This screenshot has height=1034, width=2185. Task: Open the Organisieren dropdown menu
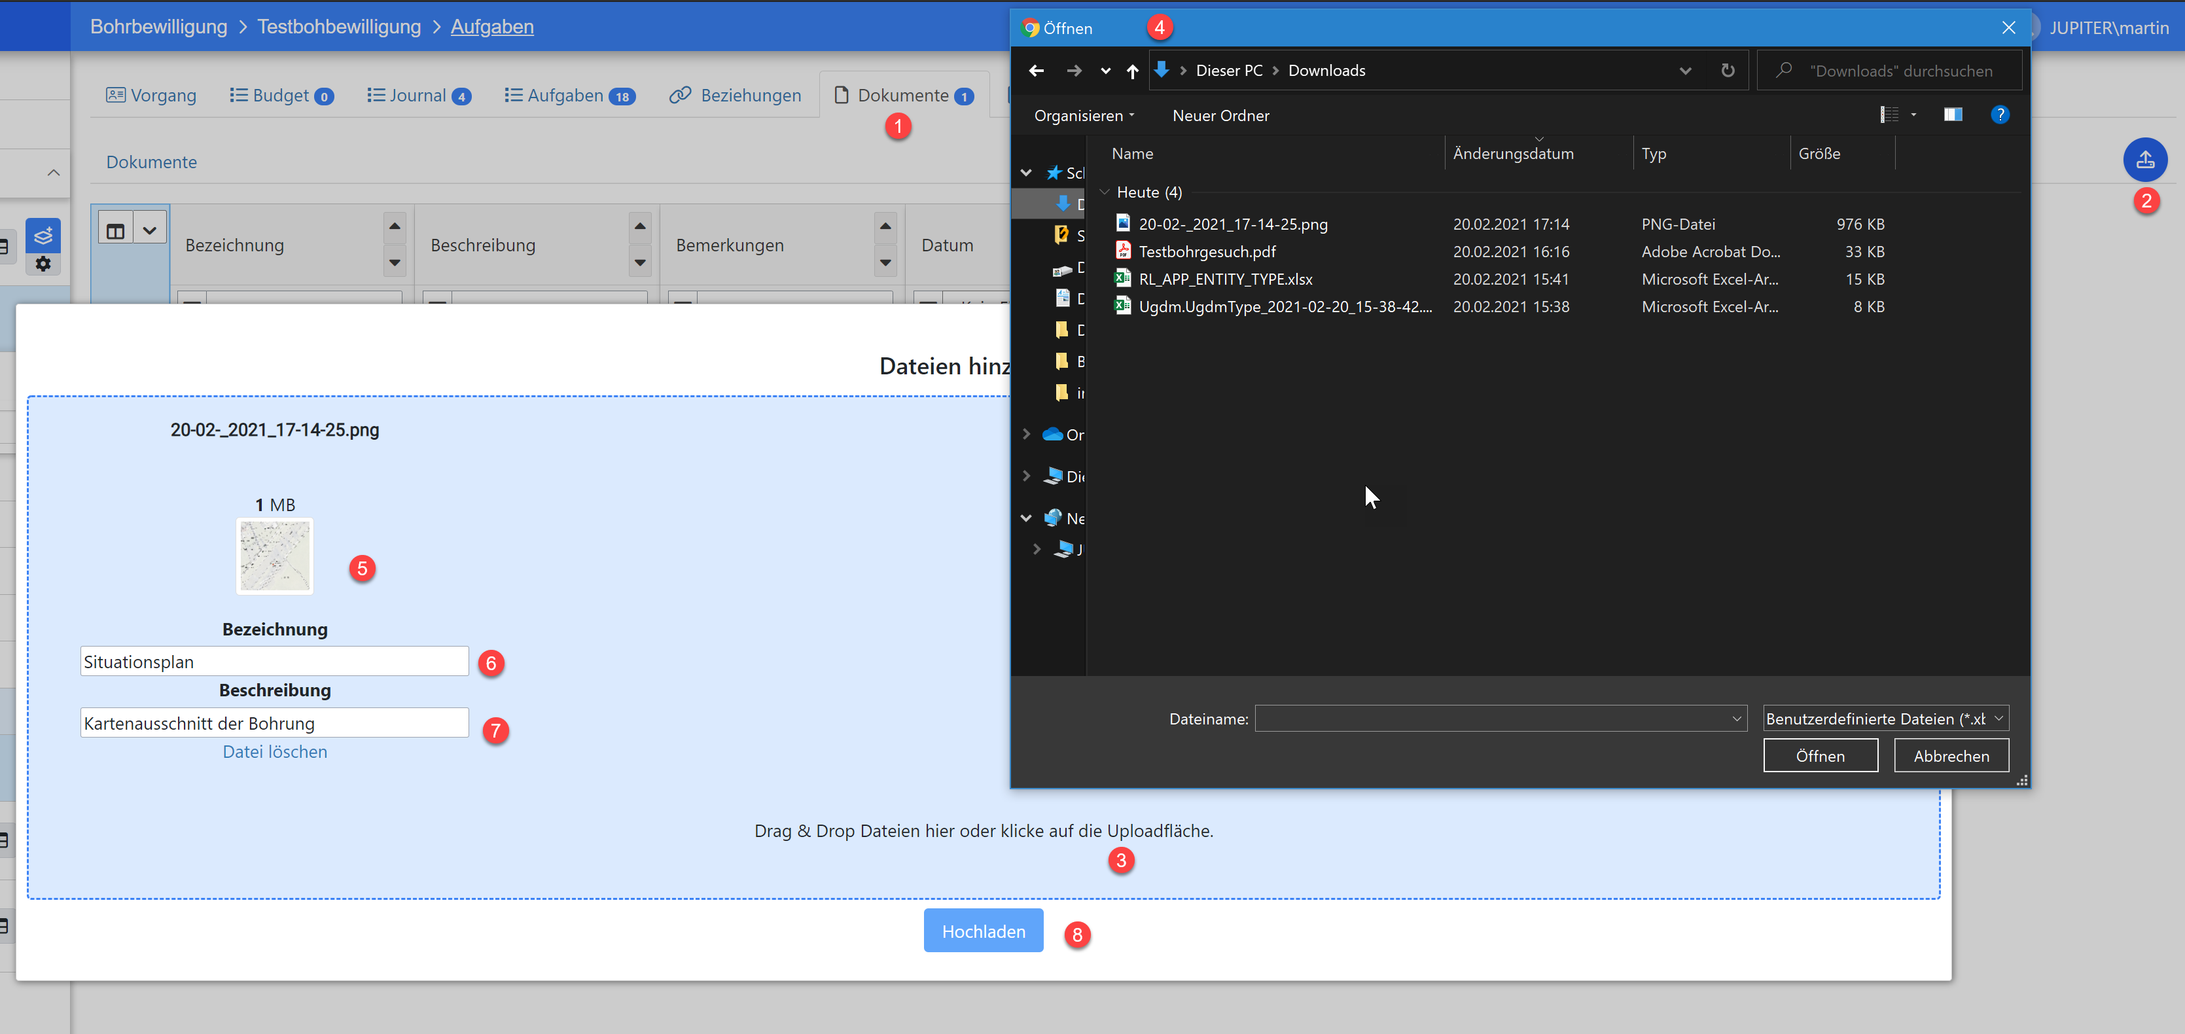1083,115
